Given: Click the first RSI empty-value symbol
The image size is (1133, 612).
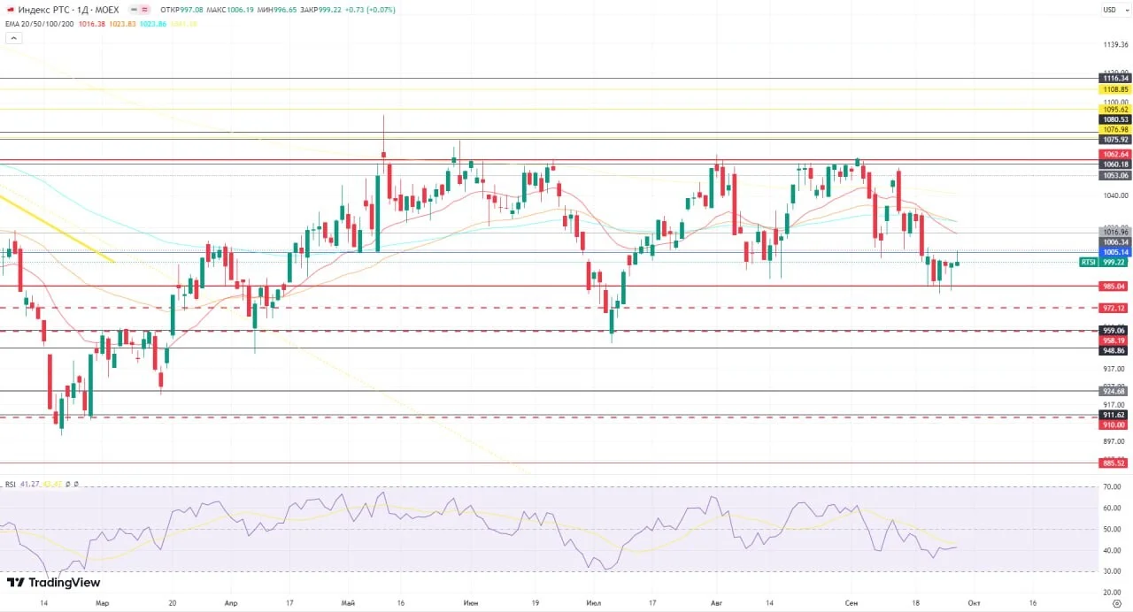Looking at the screenshot, I should (69, 484).
